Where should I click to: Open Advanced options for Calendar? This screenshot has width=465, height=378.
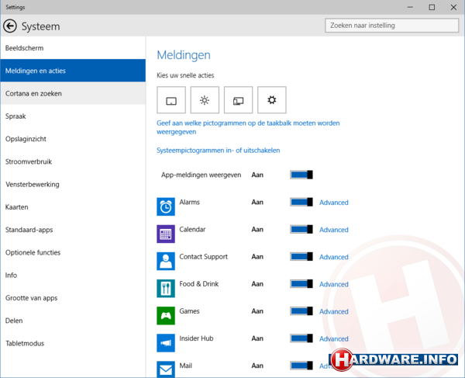pyautogui.click(x=334, y=230)
